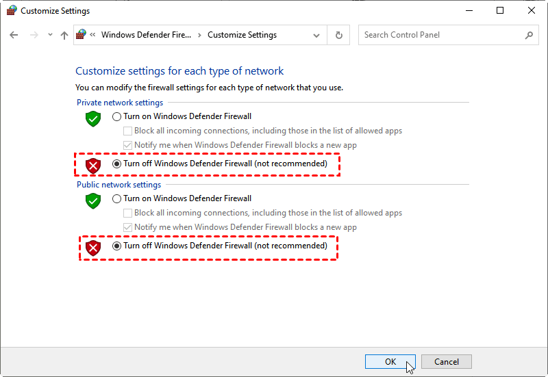Select Turn off Firewall for private network
Screen dimensions: 548x377
pos(116,164)
